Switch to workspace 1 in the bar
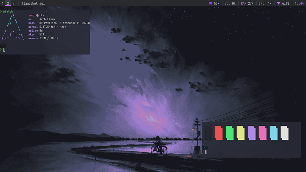 point(3,3)
